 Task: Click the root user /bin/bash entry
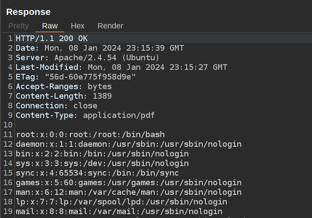point(90,135)
